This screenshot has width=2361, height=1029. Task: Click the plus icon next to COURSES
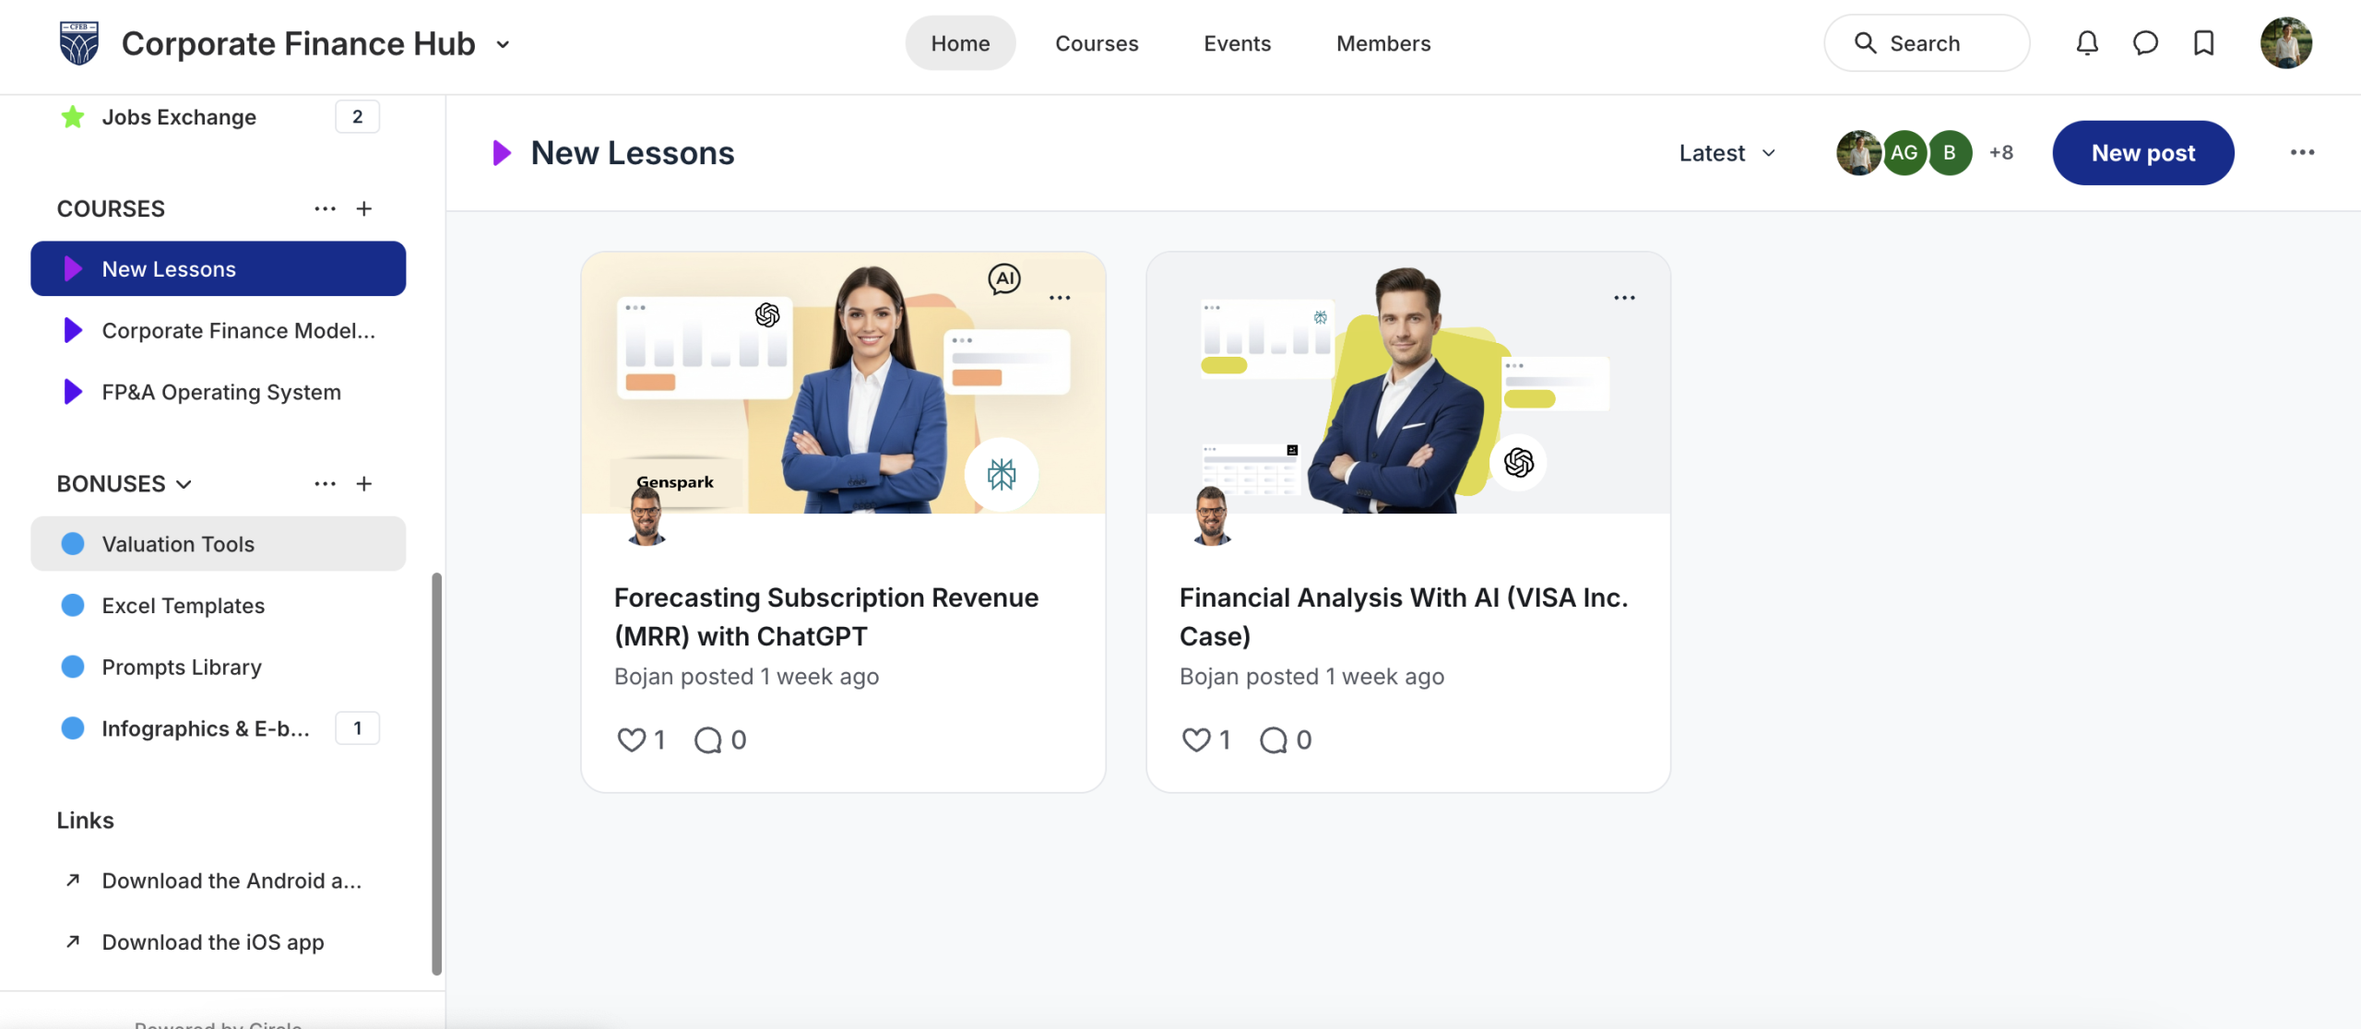coord(364,209)
